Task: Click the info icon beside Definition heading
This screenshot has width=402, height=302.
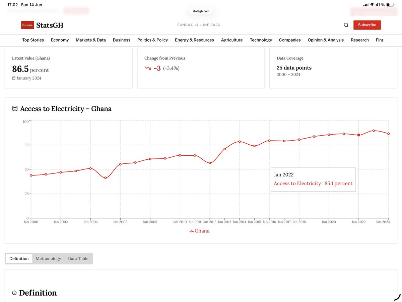Action: (14, 293)
